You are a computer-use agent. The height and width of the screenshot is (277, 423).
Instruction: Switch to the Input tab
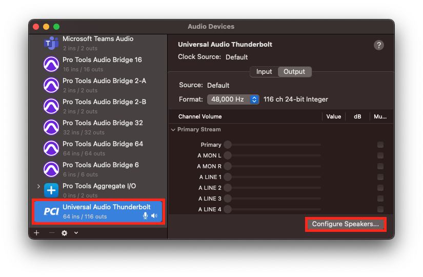coord(264,72)
